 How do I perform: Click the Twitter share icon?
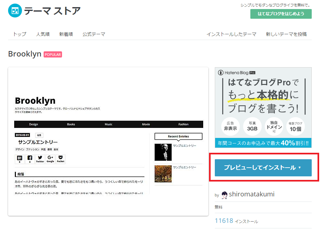click(40, 159)
